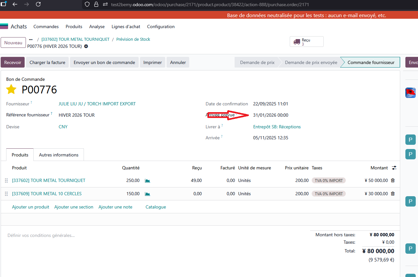This screenshot has height=277, width=418.
Task: Reload the page with browser refresh
Action: tap(38, 5)
